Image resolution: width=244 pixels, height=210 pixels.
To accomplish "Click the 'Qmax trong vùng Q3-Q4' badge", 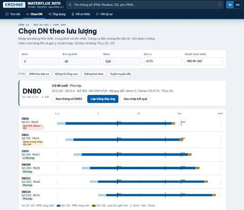I will [33, 143].
